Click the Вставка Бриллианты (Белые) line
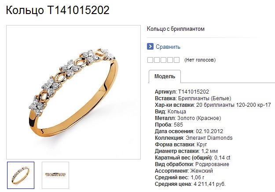 point(193,98)
